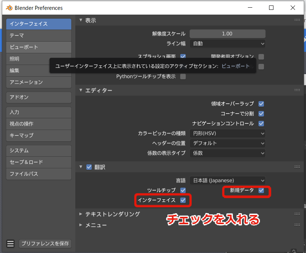Screen dimensions: 306x253
Task: Grab the drag handle dots of テキストレンダリング panel
Action: 297,214
